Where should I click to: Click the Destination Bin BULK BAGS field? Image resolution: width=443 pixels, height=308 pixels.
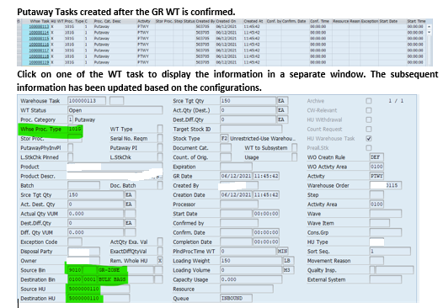[x=125, y=279]
